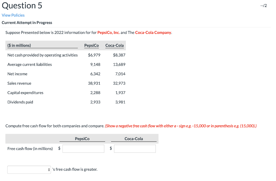Select the PepsiCo column header in the table
The width and height of the screenshot is (276, 181).
[91, 45]
